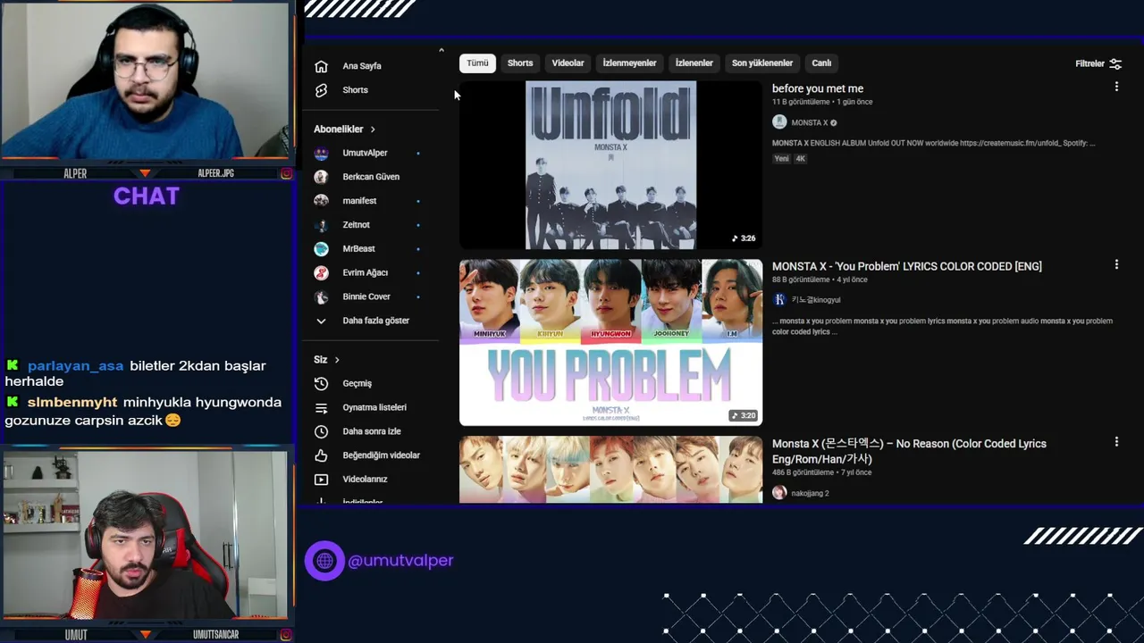Open the Shorts icon in sidebar
The image size is (1144, 643).
point(322,90)
